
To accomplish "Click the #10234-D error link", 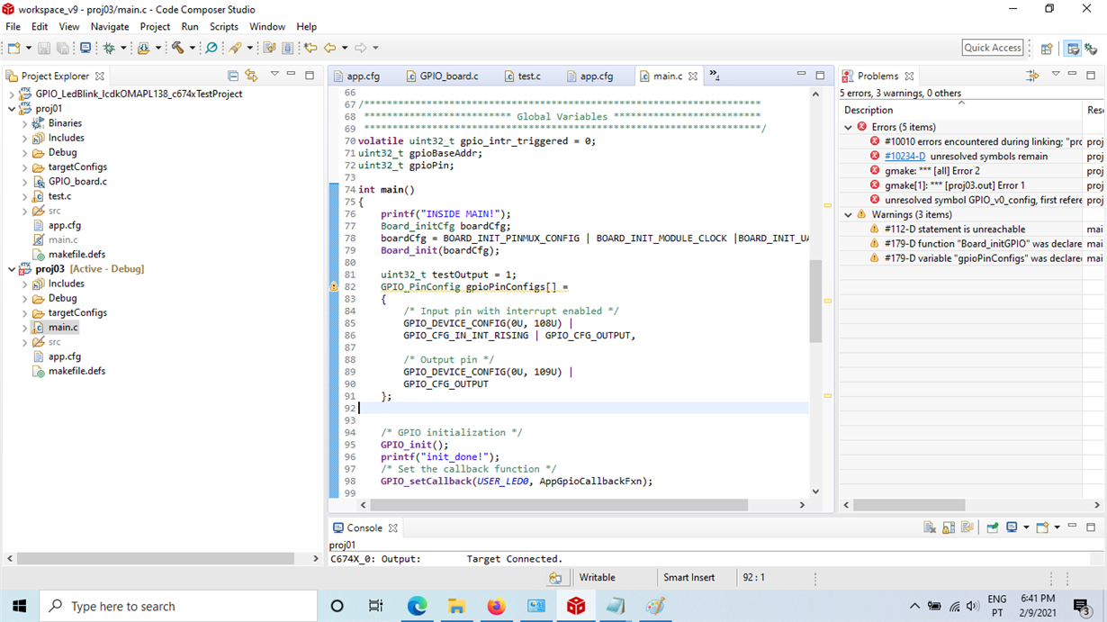I will pyautogui.click(x=904, y=157).
